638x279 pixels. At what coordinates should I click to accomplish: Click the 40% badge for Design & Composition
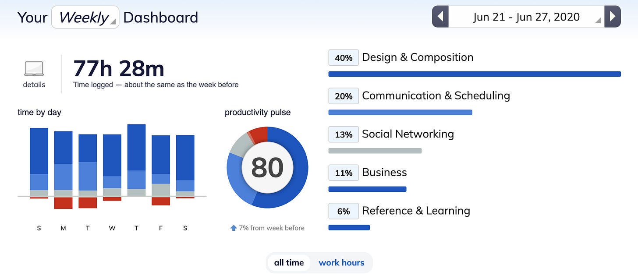[344, 58]
